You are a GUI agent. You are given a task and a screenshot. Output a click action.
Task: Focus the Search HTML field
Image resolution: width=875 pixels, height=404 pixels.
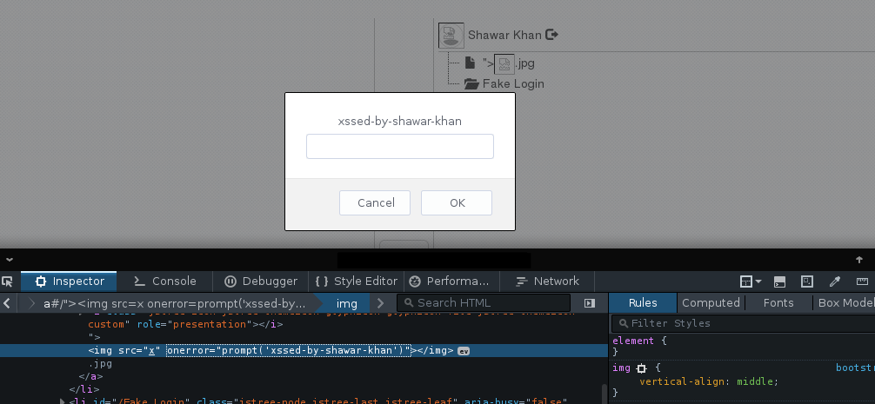(x=484, y=303)
